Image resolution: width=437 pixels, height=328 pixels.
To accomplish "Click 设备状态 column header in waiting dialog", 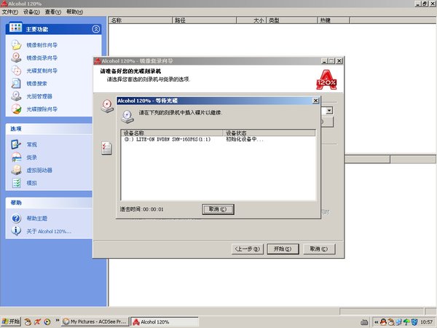I will pos(269,133).
